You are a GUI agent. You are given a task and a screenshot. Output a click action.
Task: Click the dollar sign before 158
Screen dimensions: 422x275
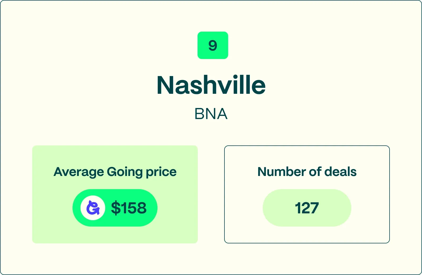[x=115, y=208]
